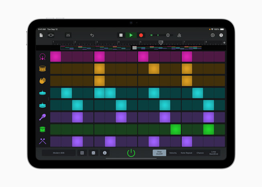Randomize the pattern with the dice icon

93,153
